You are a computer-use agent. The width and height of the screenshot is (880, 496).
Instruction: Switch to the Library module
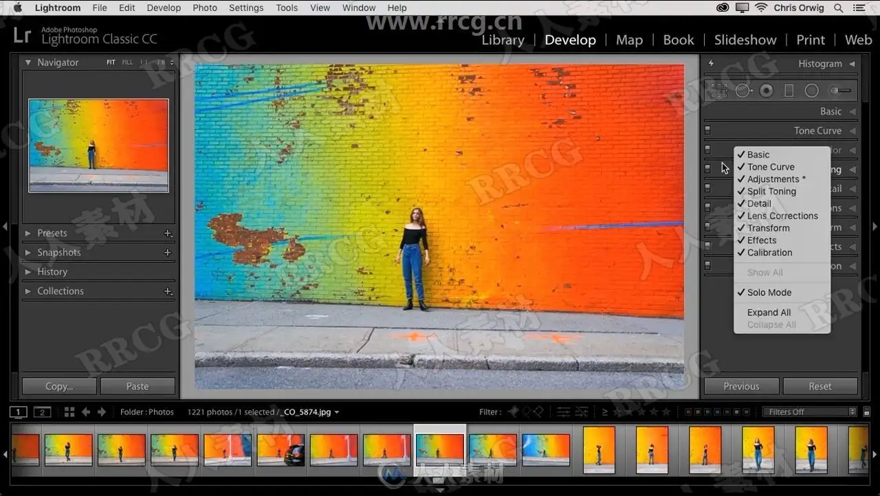coord(503,40)
